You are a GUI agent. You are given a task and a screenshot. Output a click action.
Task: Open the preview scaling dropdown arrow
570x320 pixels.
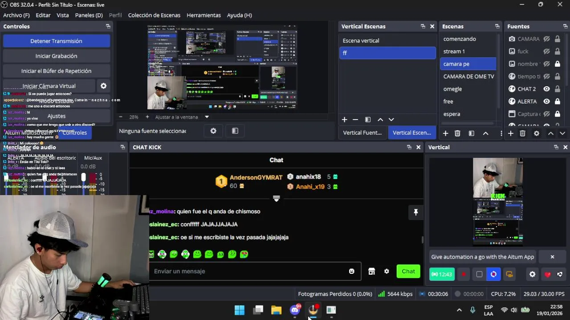tap(207, 117)
